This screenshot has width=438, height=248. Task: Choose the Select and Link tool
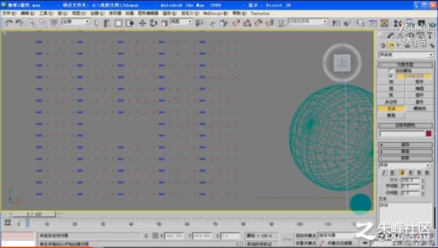(x=32, y=23)
